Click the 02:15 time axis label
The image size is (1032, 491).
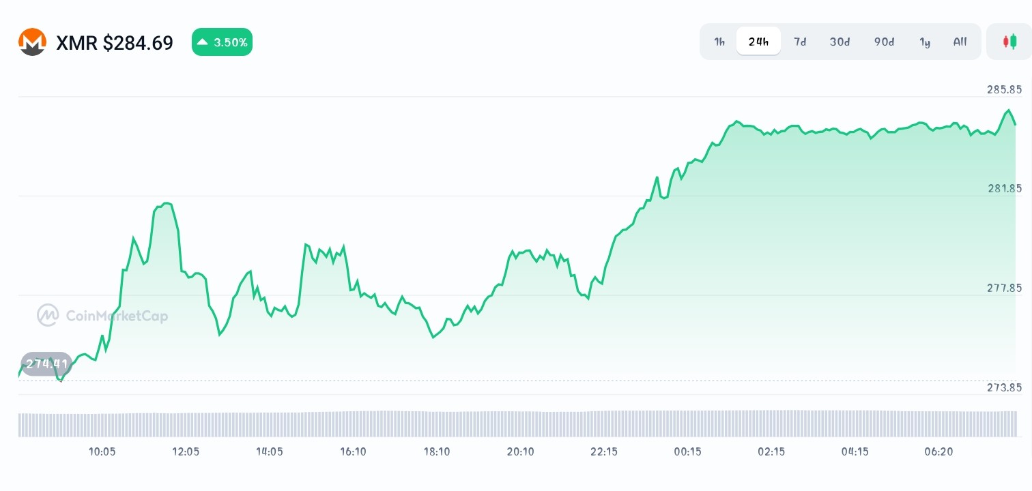coord(771,451)
